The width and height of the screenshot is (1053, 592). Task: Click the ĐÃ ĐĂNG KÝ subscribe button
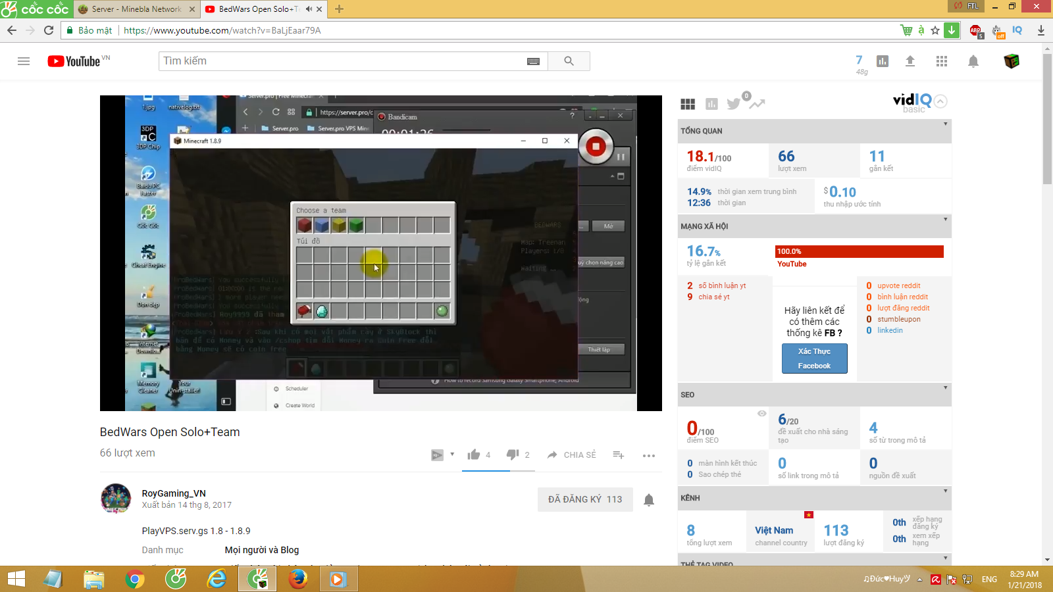click(x=585, y=499)
